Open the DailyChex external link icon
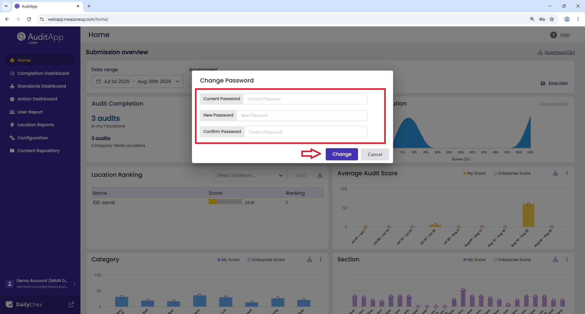Screen dimensions: 585x314 (x=71, y=305)
